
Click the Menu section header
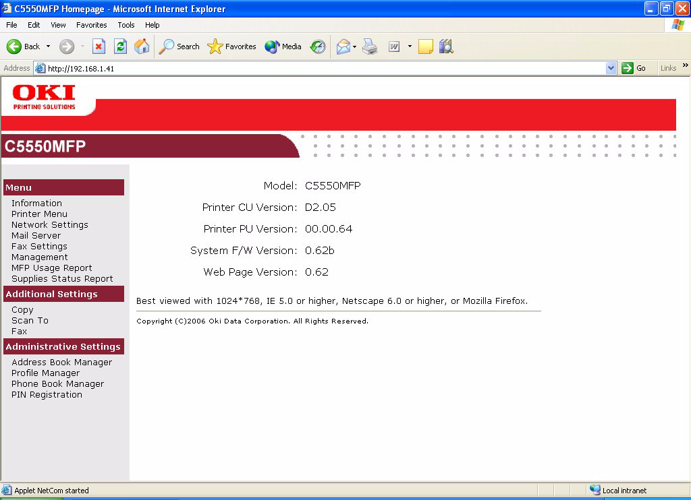tap(64, 187)
